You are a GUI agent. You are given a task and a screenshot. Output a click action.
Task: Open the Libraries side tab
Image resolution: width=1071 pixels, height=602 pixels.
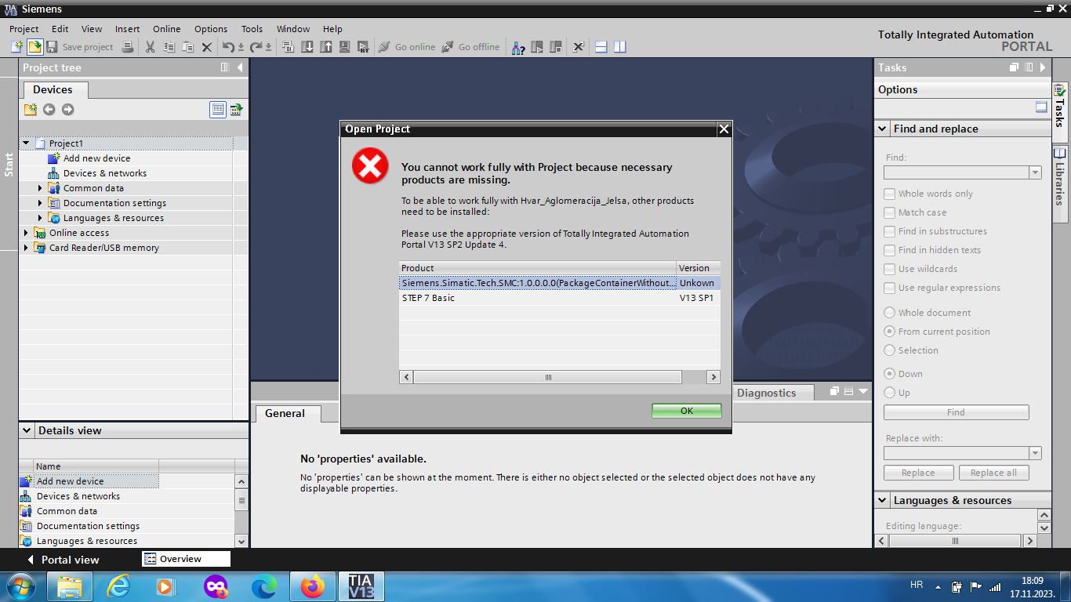(x=1060, y=184)
